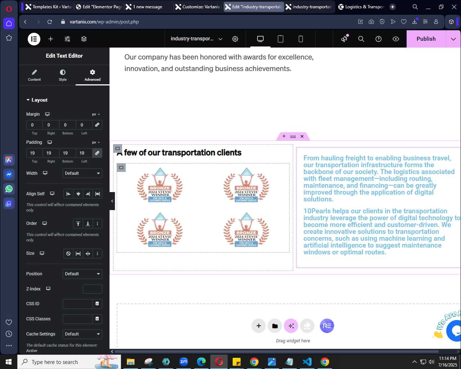Open the Width dropdown

(x=82, y=173)
